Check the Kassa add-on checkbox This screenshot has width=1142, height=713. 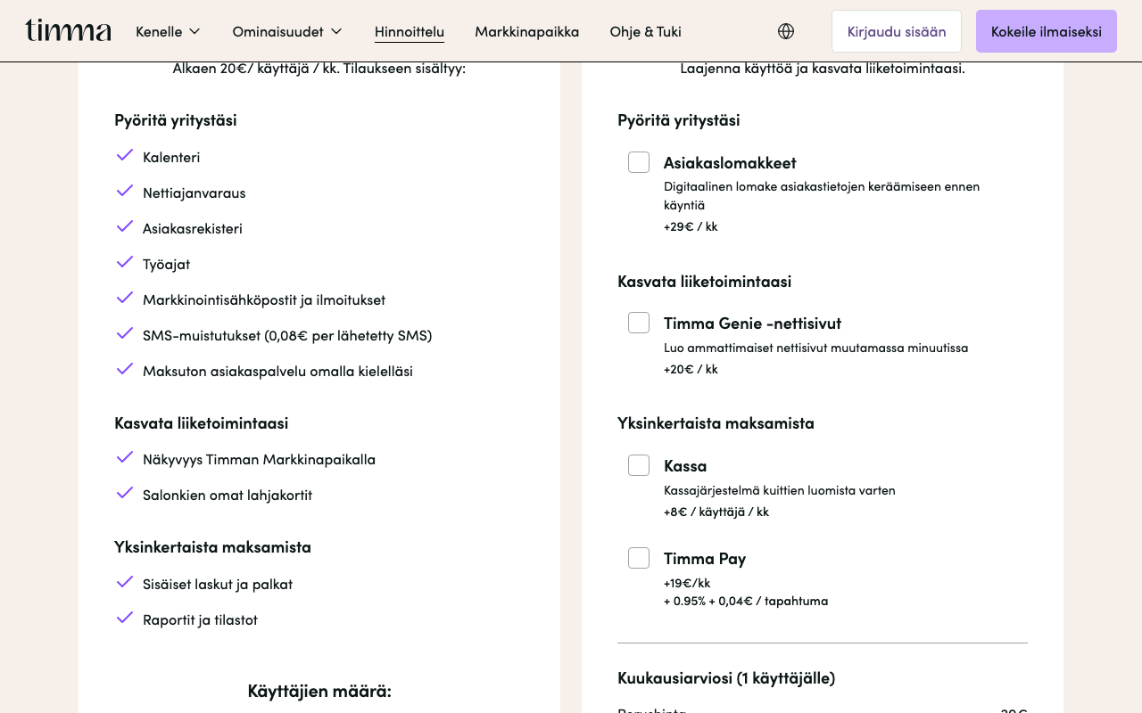(639, 465)
